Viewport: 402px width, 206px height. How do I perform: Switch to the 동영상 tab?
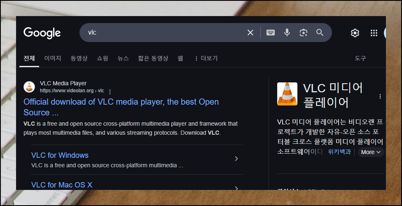[x=79, y=59]
